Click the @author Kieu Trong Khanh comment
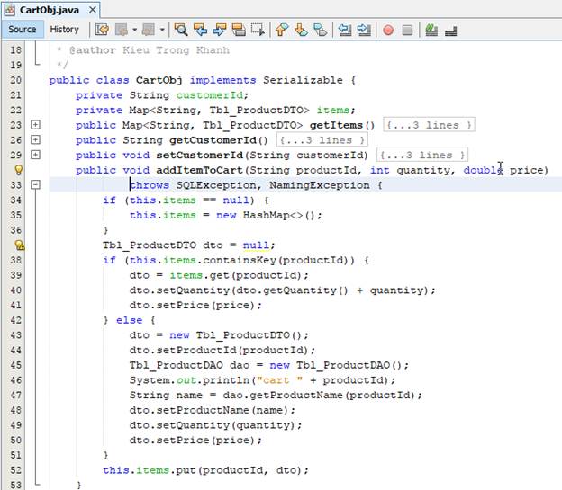This screenshot has width=562, height=490. point(150,50)
